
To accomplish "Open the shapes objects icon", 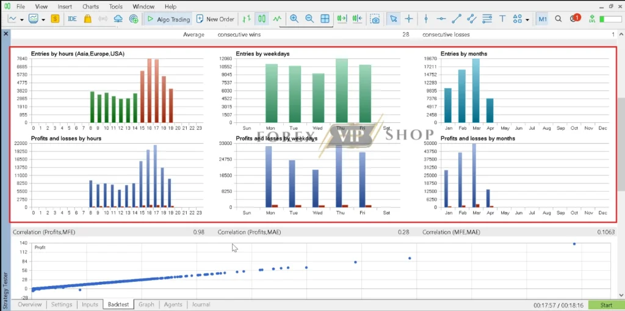I will (x=518, y=19).
